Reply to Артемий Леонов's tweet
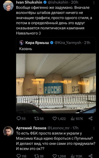99x158 pixels. pyautogui.click(x=21, y=156)
